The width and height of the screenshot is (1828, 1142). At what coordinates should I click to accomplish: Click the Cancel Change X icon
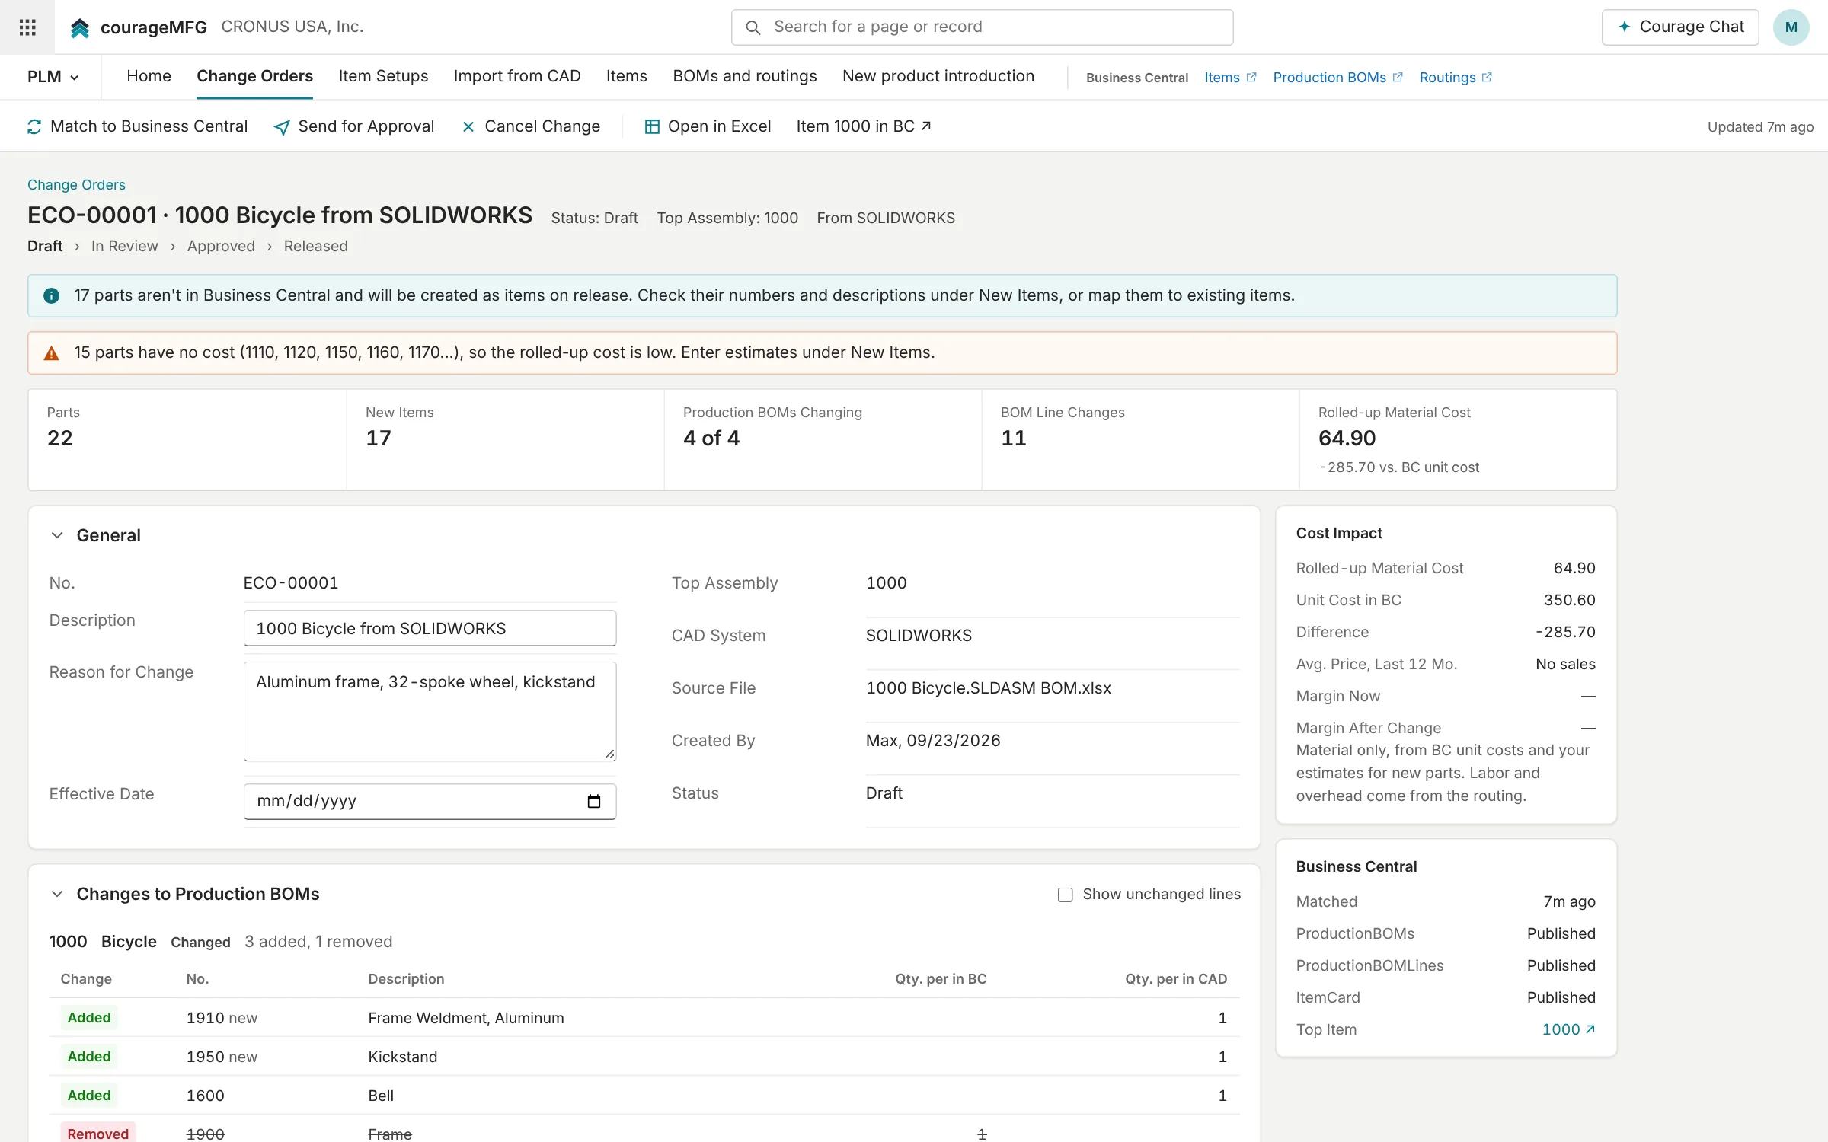tap(468, 127)
